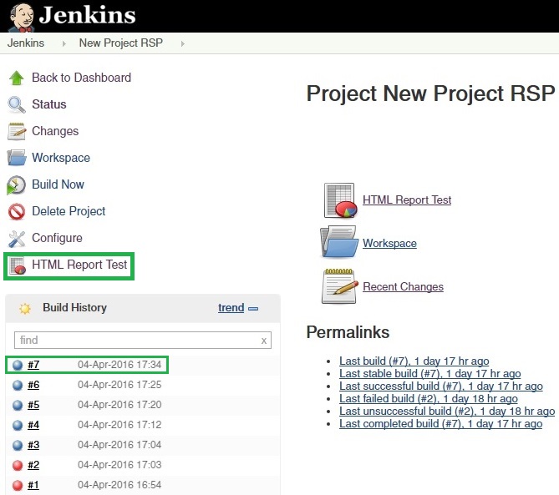Open the Jenkins breadcrumb link
The image size is (559, 495).
[x=26, y=43]
